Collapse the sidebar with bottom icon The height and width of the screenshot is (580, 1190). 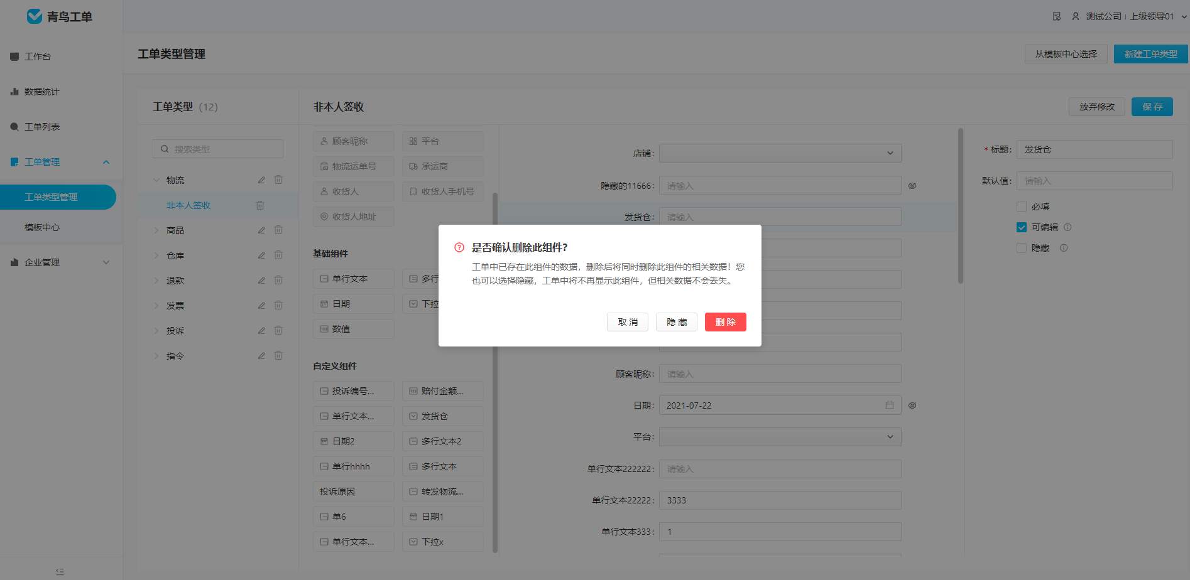(60, 571)
